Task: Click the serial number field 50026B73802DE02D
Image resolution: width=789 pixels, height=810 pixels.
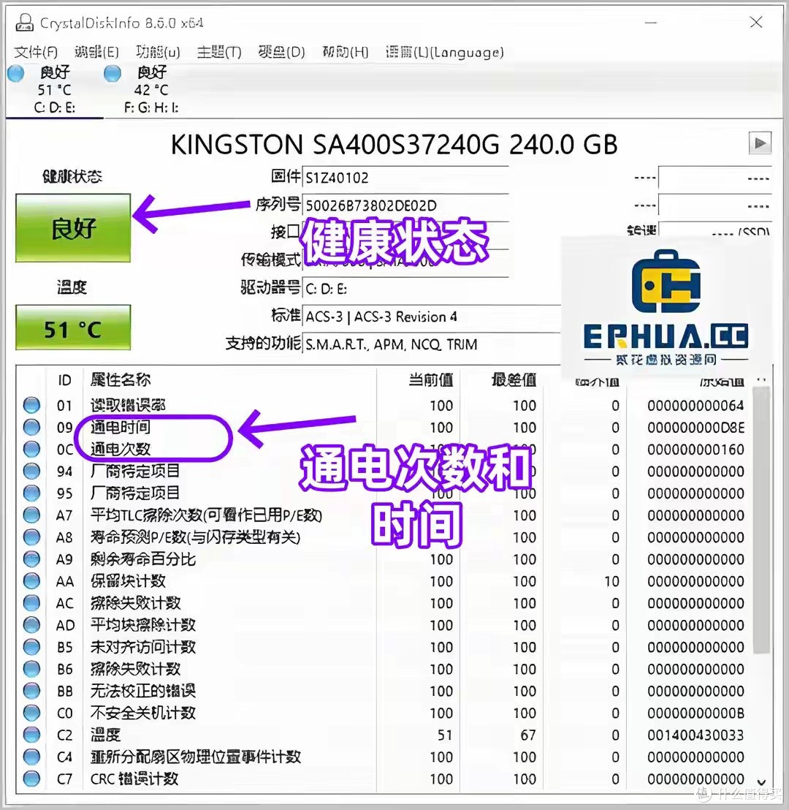Action: (405, 205)
